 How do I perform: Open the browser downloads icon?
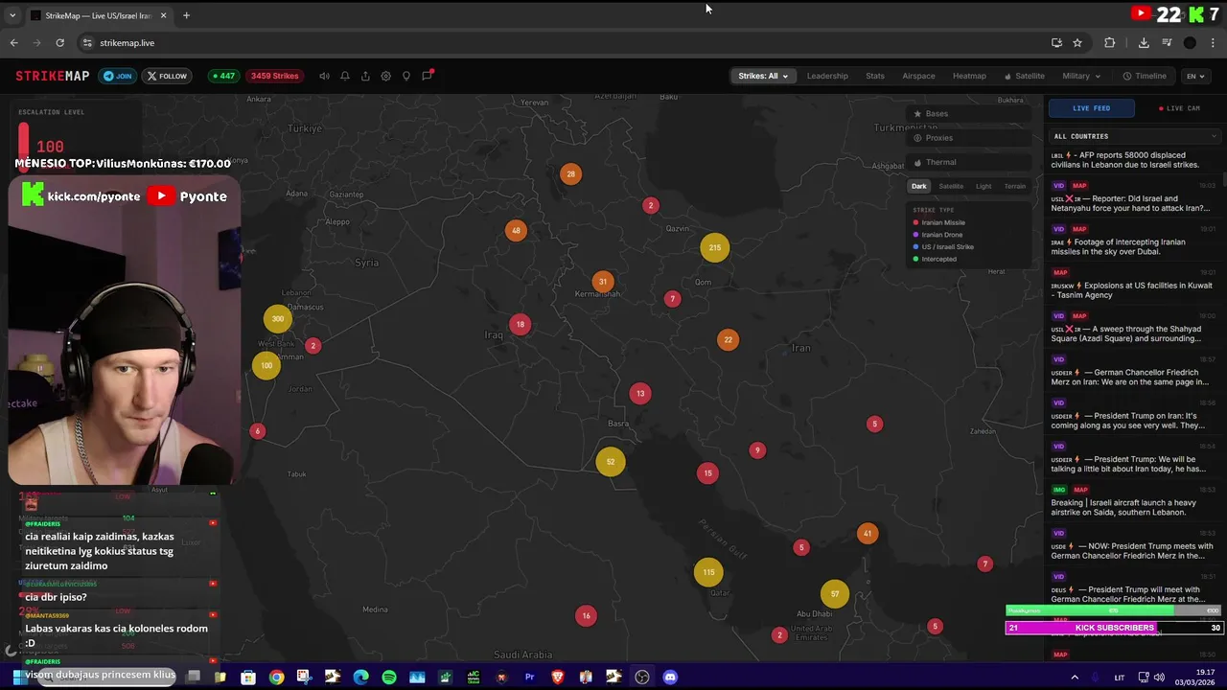pyautogui.click(x=1144, y=42)
